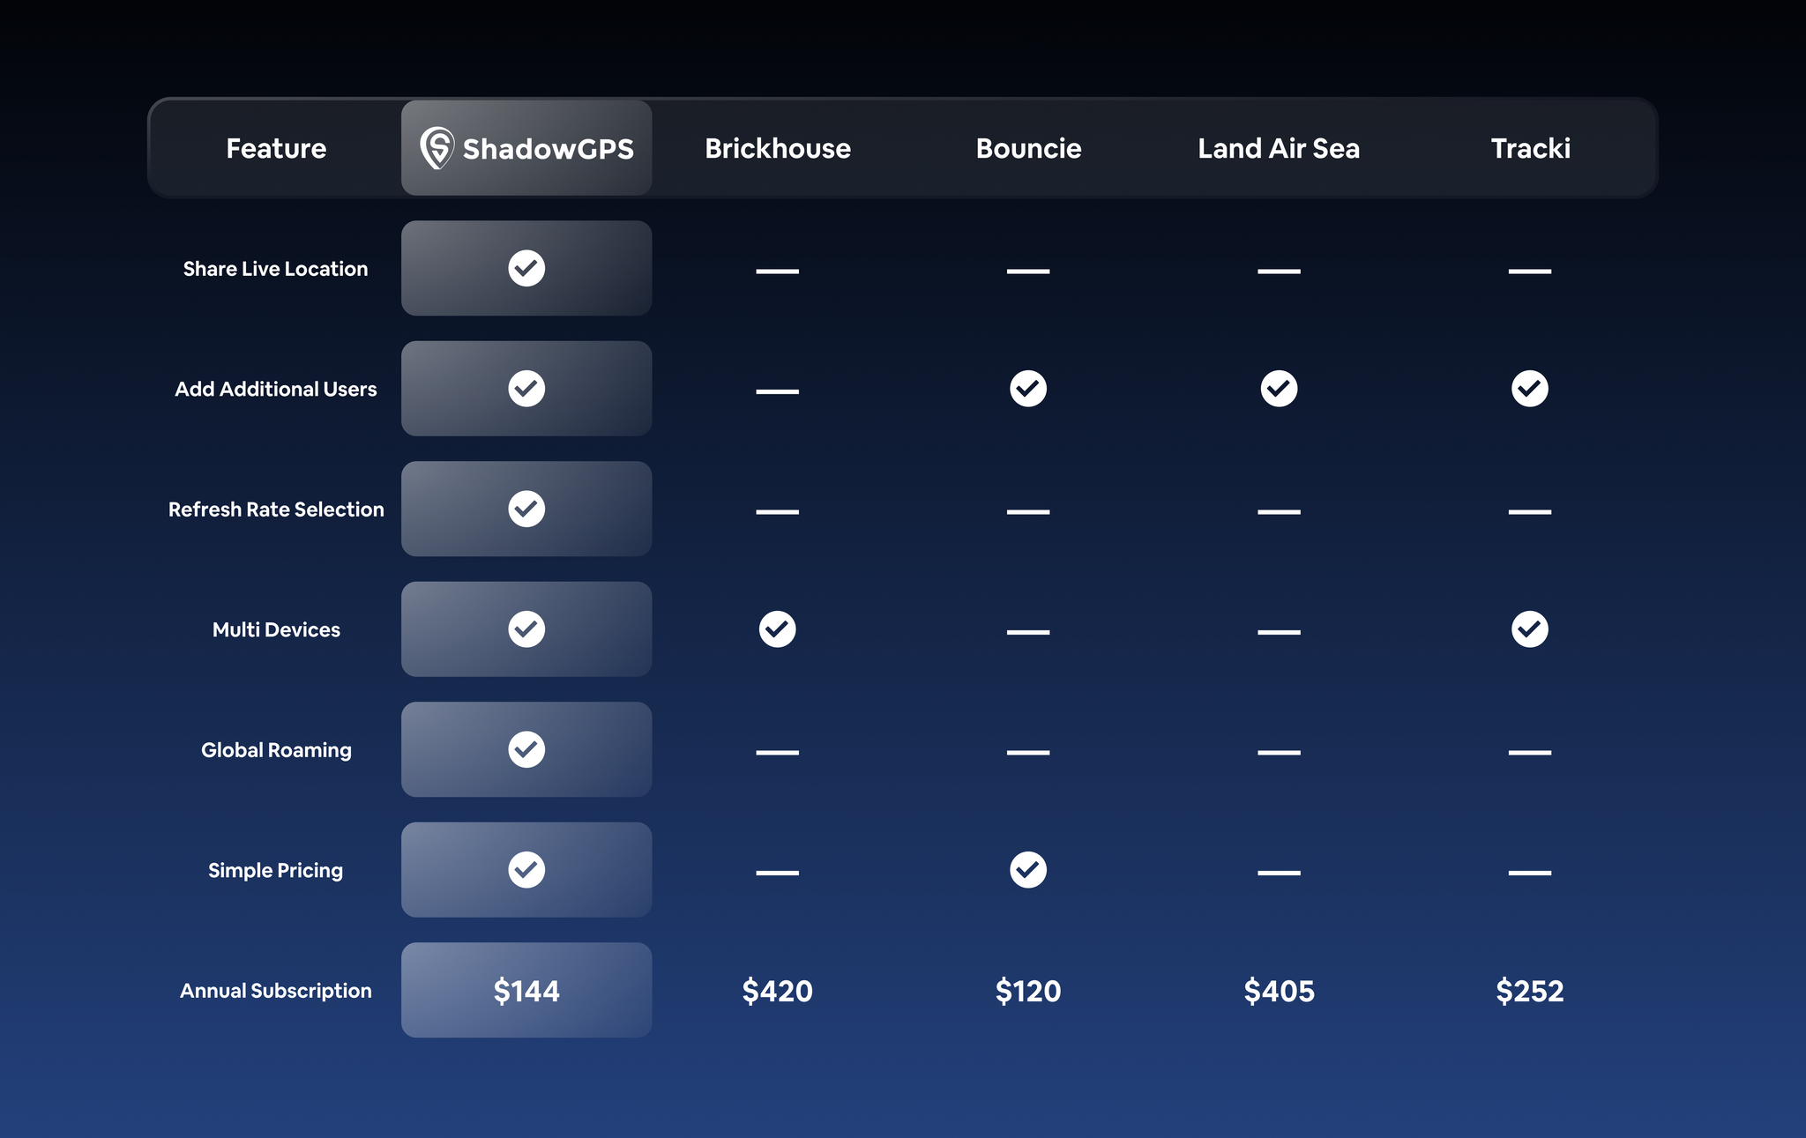The width and height of the screenshot is (1806, 1138).
Task: Click the ShadowGPS pin logo icon
Action: 437,147
